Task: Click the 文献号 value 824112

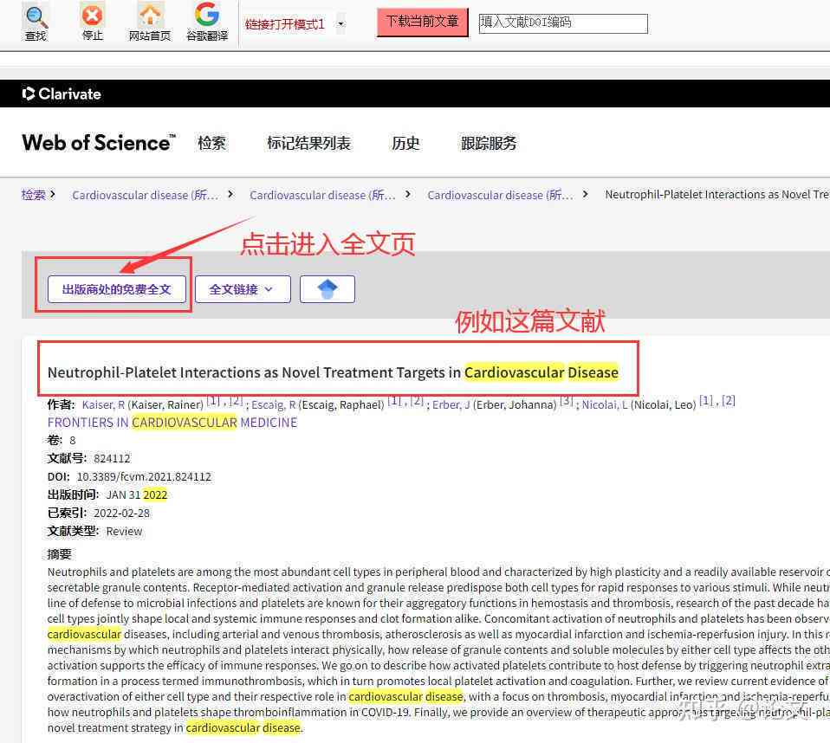Action: tap(112, 458)
